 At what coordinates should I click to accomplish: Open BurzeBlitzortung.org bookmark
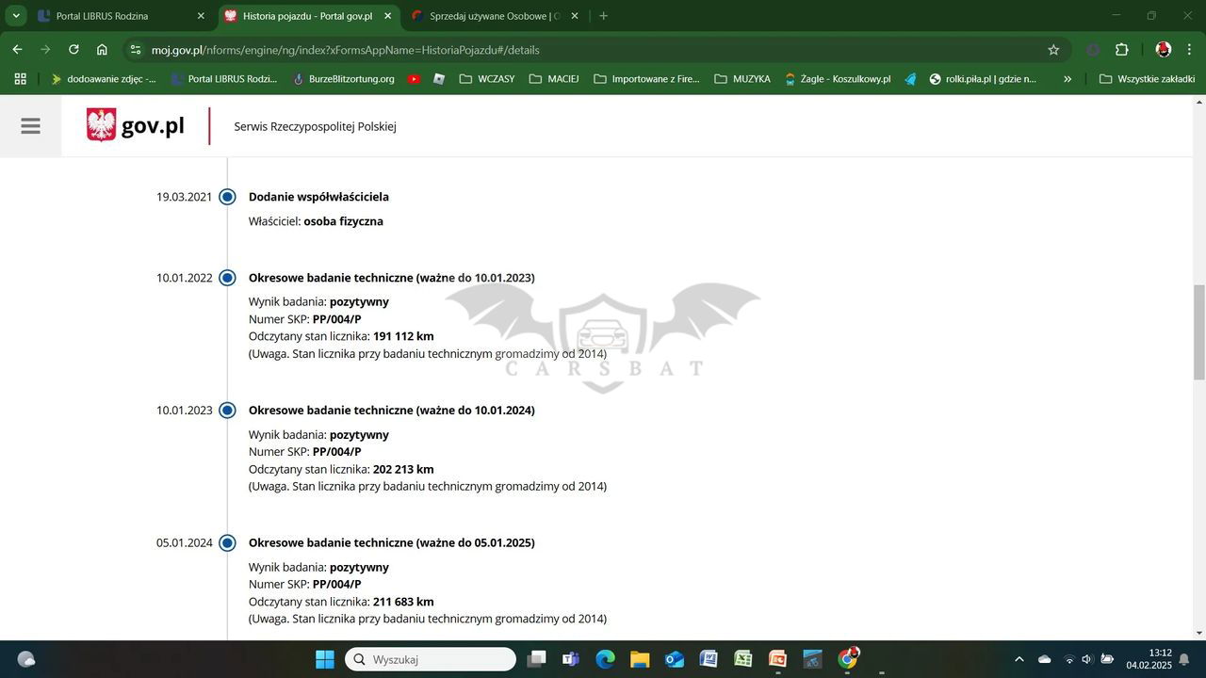343,79
